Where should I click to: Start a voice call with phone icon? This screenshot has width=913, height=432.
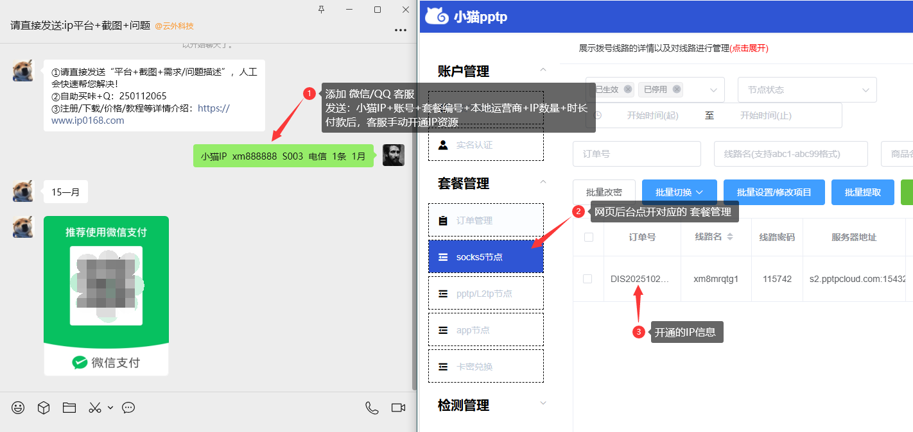coord(372,408)
